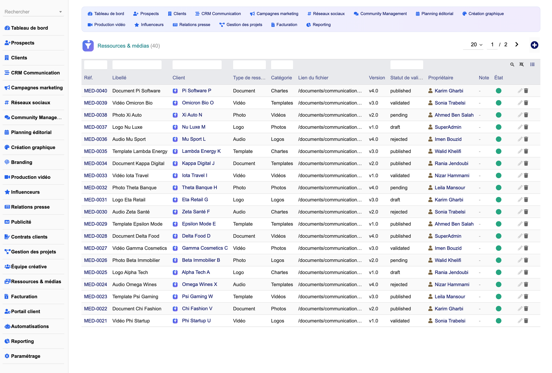This screenshot has width=552, height=373.
Task: Edit row MED-0035 with pencil icon
Action: pos(520,151)
